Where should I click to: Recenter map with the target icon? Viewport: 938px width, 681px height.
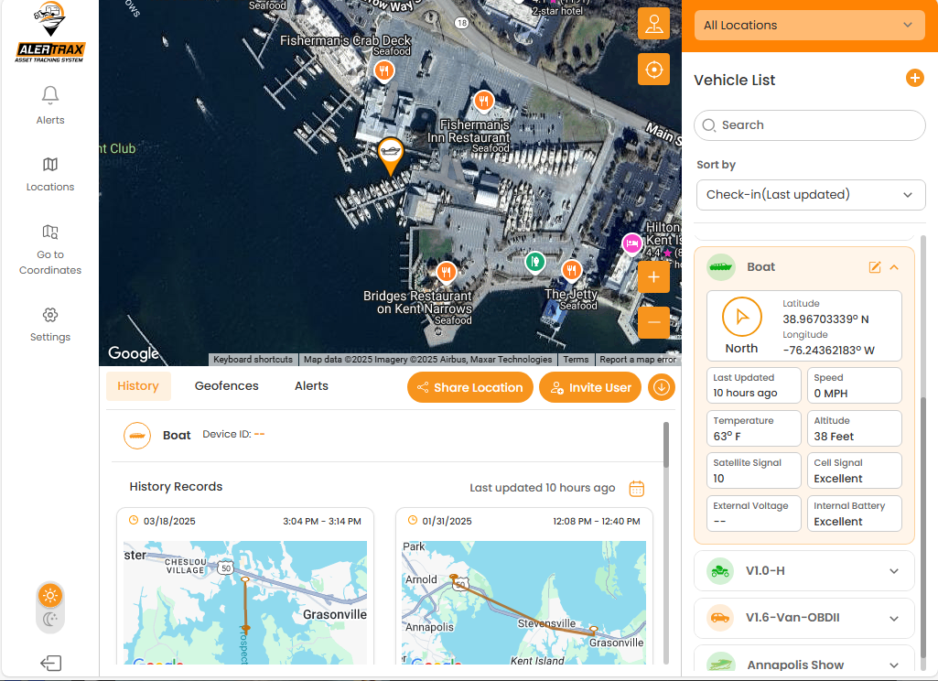(653, 69)
